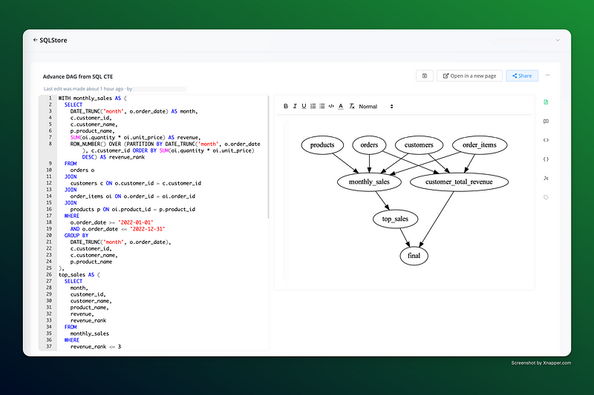
Task: Insert a bullet list
Action: (x=322, y=106)
